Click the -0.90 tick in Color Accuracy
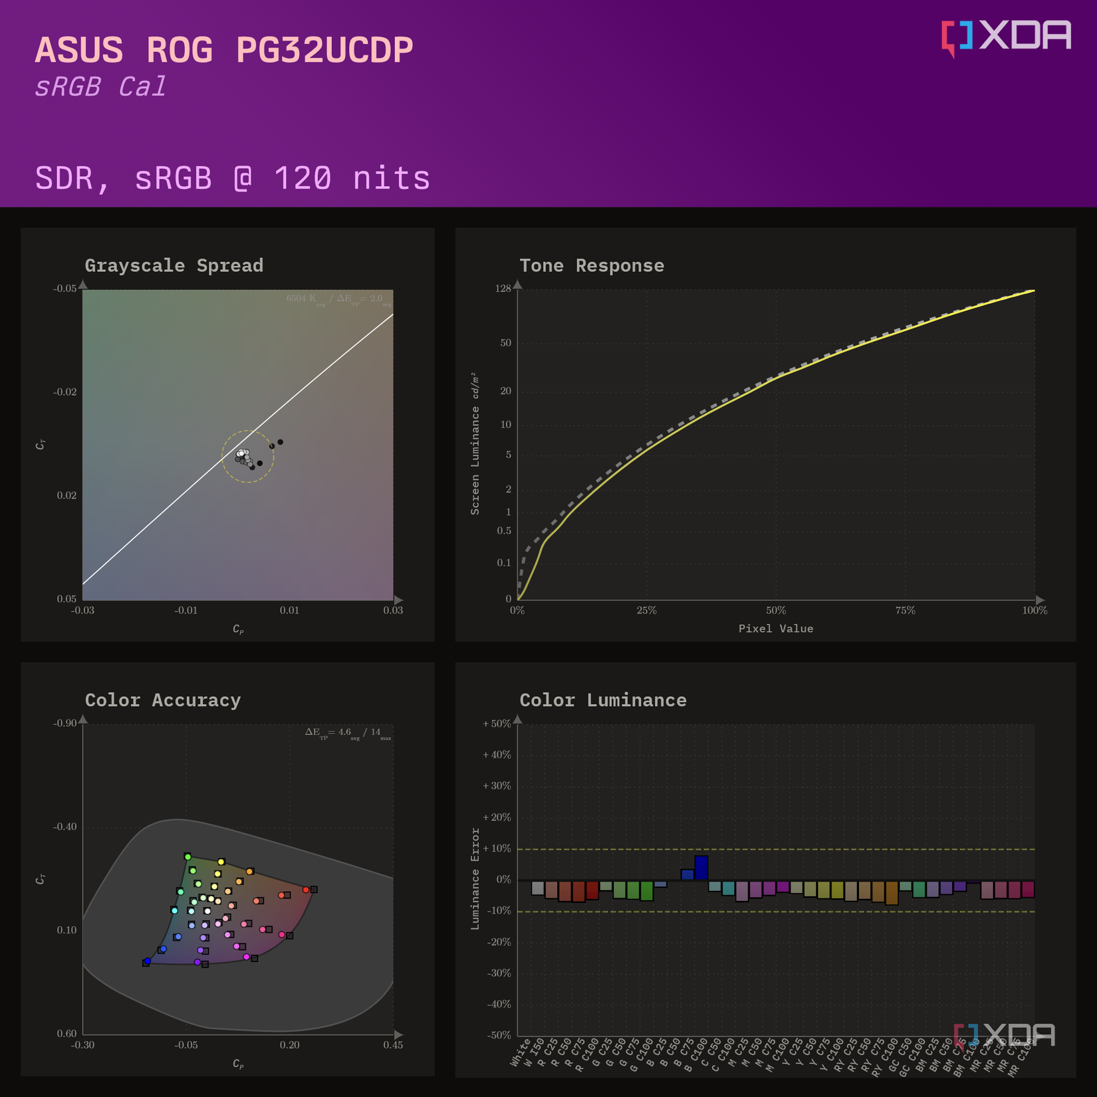 point(64,723)
